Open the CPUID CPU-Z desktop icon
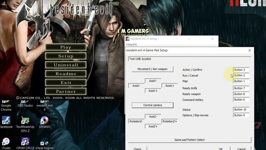The height and width of the screenshot is (150, 266). coord(25,143)
